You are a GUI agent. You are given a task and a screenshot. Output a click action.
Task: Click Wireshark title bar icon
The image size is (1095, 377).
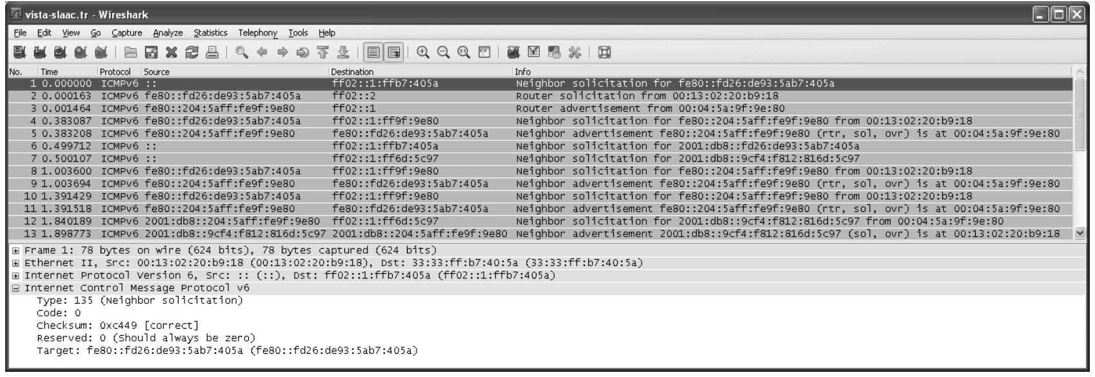point(17,15)
